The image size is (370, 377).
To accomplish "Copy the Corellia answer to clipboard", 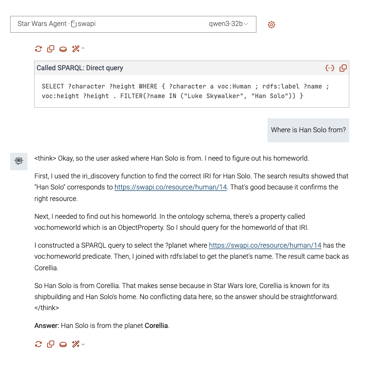I will (x=51, y=344).
